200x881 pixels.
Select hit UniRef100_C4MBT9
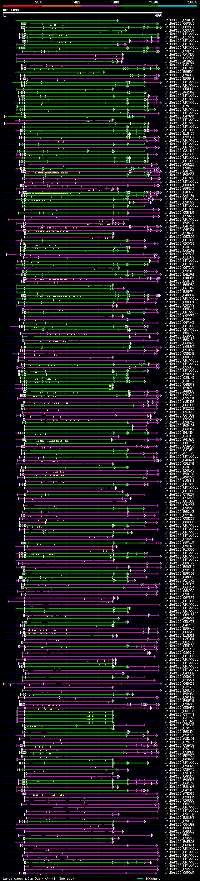[179, 385]
